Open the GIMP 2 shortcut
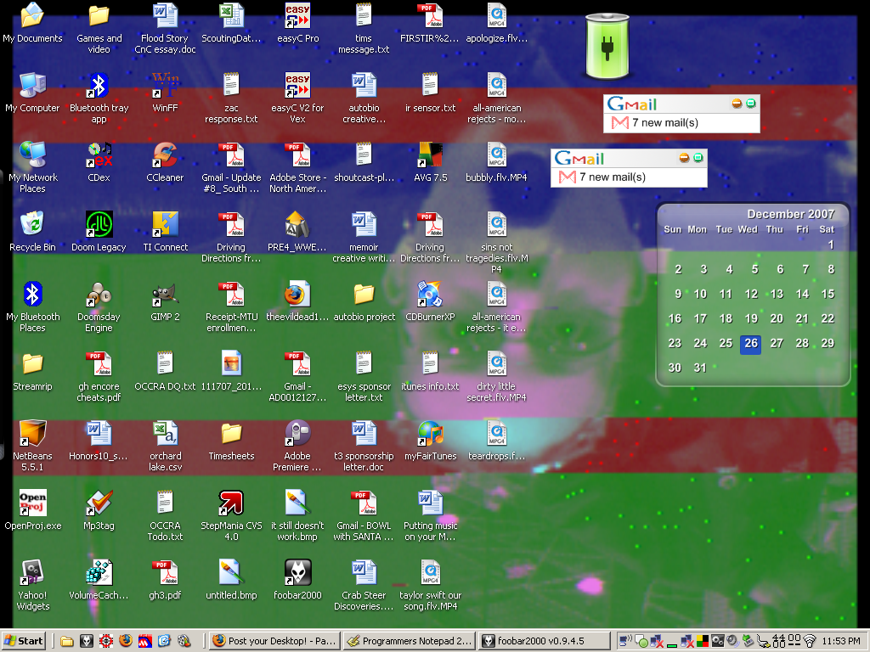Screen dimensions: 870x652 point(164,294)
